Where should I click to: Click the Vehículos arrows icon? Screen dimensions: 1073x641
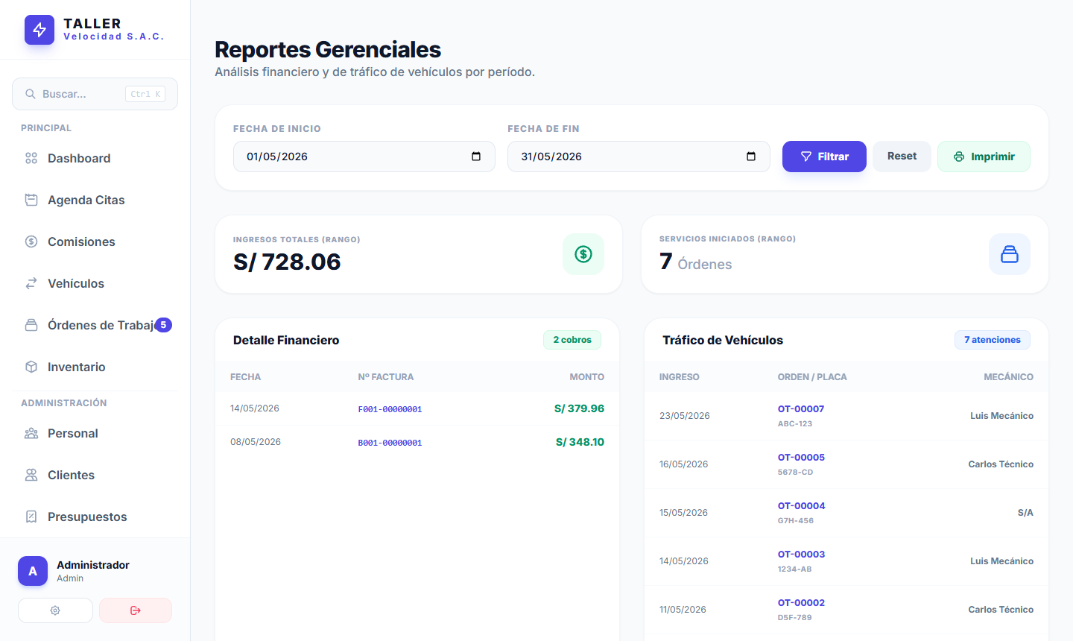[x=31, y=283]
